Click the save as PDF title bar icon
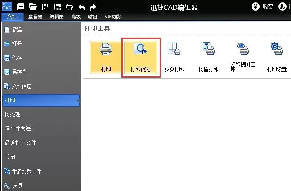 click(57, 7)
